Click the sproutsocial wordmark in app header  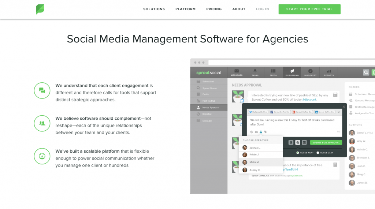208,73
